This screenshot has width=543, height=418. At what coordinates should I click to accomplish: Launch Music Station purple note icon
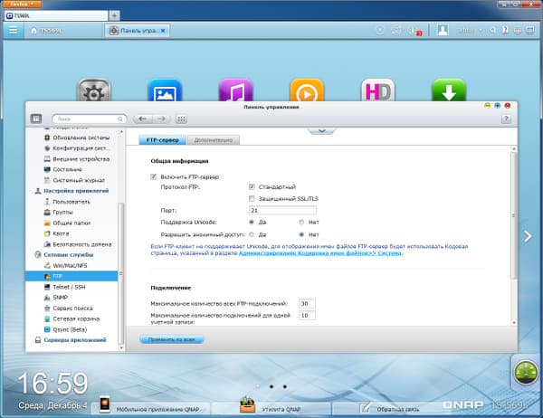[236, 90]
